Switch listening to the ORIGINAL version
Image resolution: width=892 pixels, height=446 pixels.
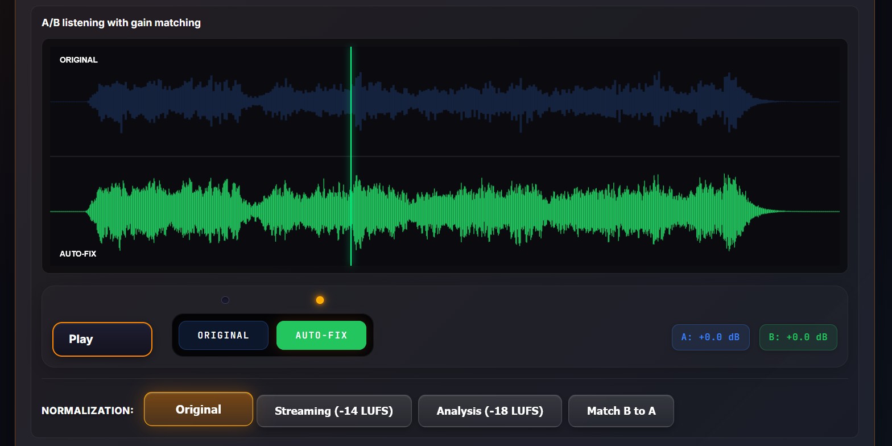[224, 335]
